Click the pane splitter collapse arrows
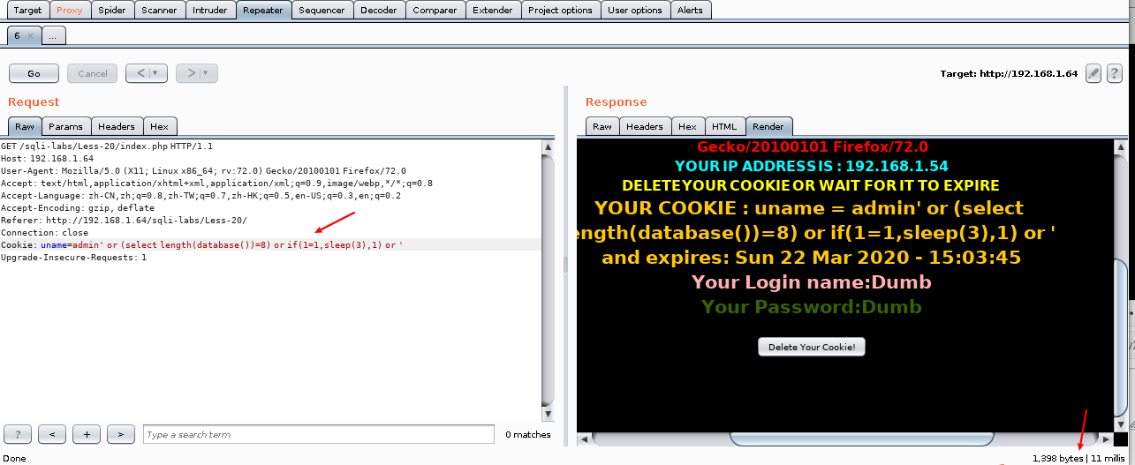1135x465 pixels. (565, 264)
